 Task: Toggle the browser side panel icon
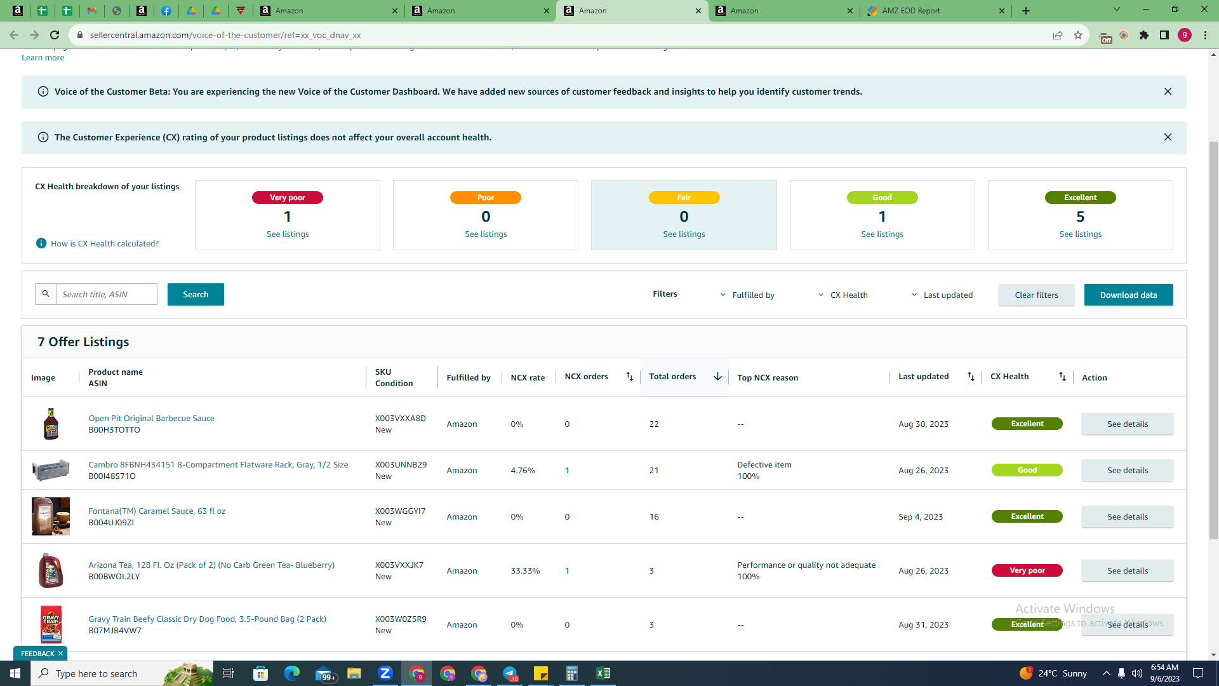pyautogui.click(x=1164, y=35)
